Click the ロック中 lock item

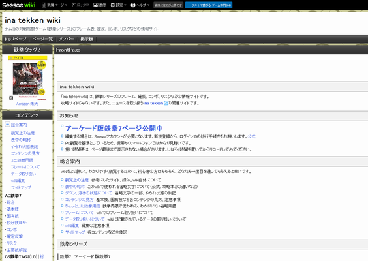[x=80, y=5]
